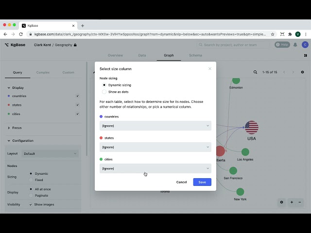Open the Layout Default dropdown
The width and height of the screenshot is (311, 233).
coord(50,153)
